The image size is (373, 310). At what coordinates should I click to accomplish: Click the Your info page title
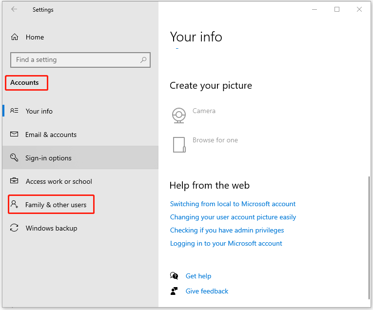tap(196, 37)
